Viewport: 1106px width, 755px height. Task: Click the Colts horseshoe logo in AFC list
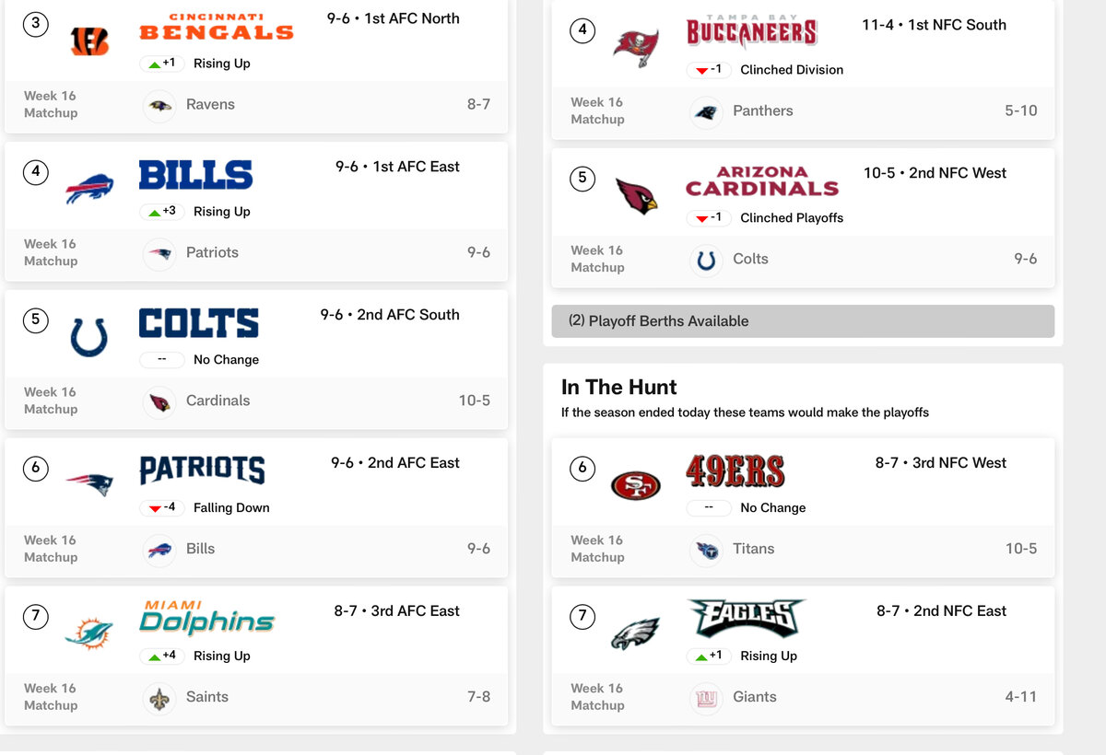click(x=89, y=337)
